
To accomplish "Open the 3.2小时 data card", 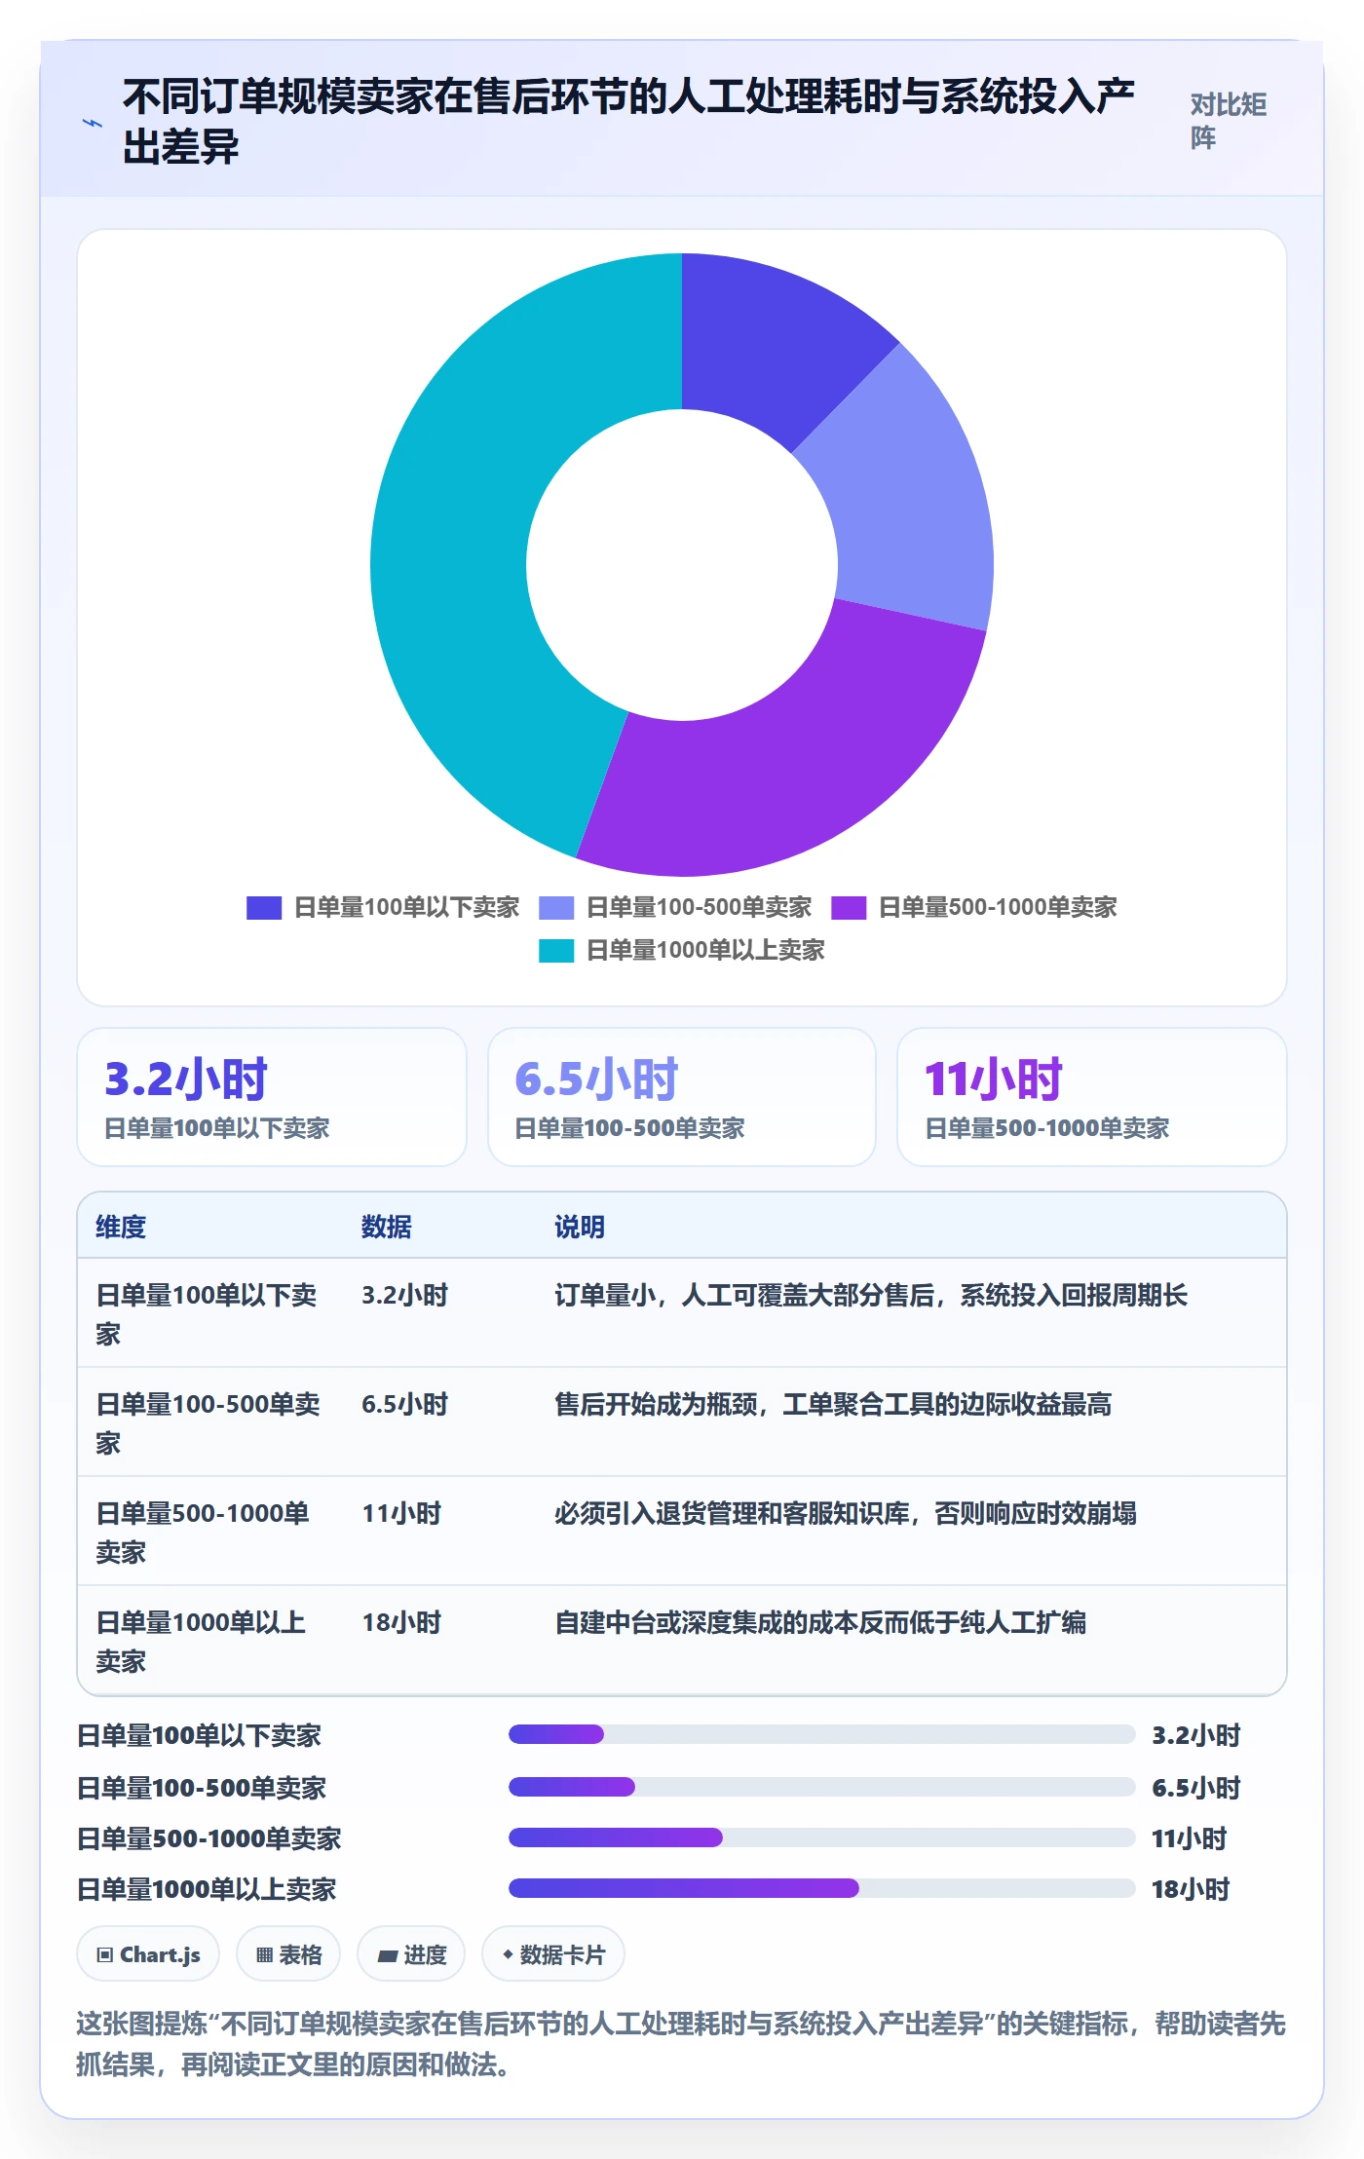I will tap(272, 1097).
